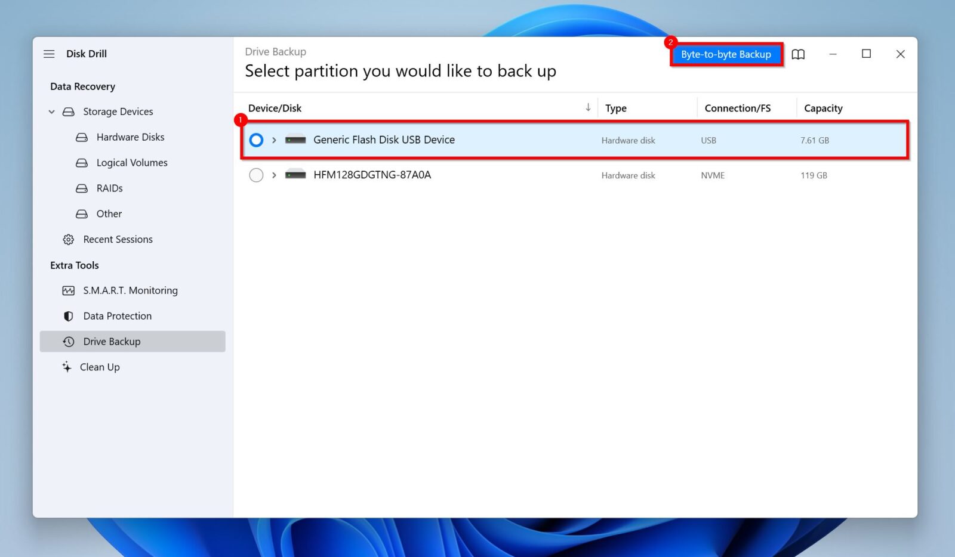
Task: Collapse the Storage Devices tree
Action: [51, 112]
